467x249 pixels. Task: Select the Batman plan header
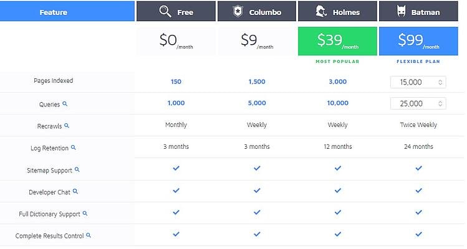(418, 11)
